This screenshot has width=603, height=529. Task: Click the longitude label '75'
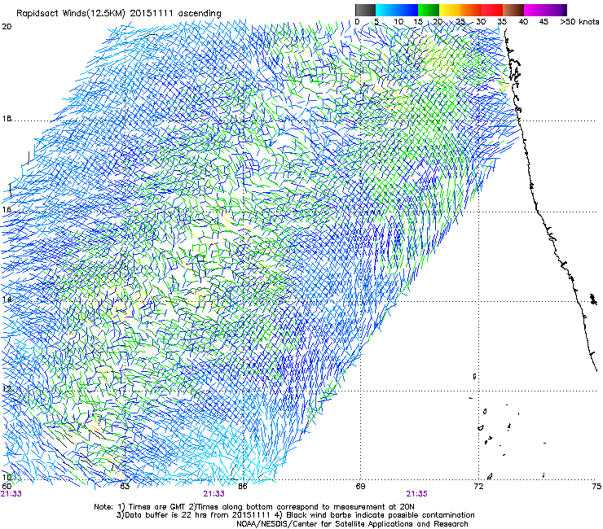coord(596,487)
